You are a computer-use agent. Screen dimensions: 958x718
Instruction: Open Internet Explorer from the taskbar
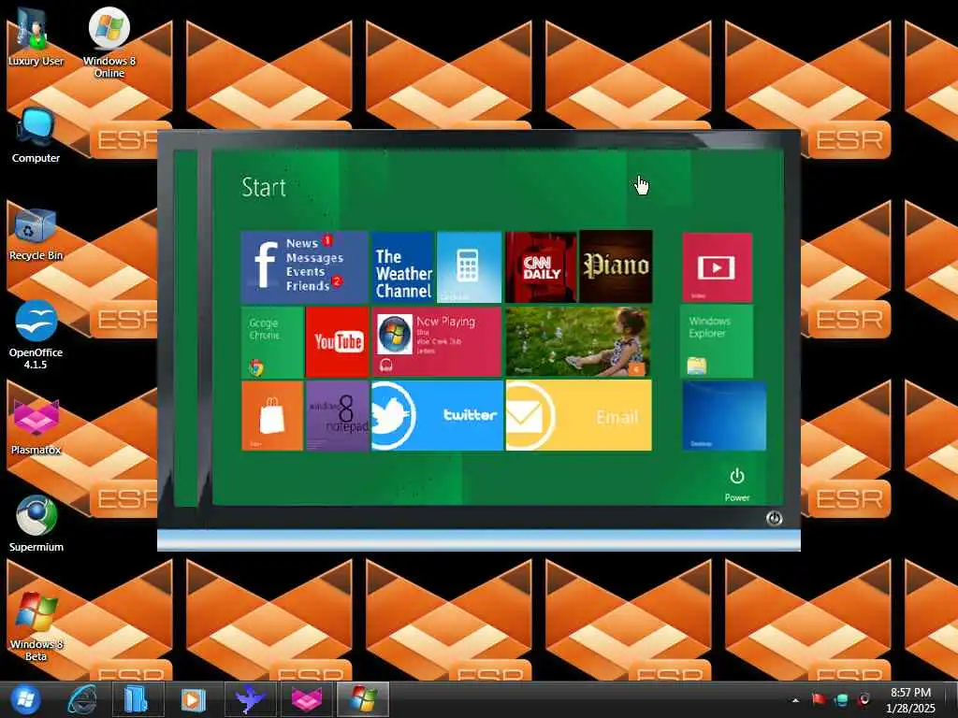(82, 699)
